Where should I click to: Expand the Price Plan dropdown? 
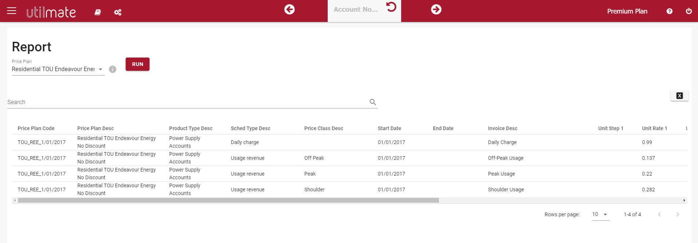tap(100, 69)
